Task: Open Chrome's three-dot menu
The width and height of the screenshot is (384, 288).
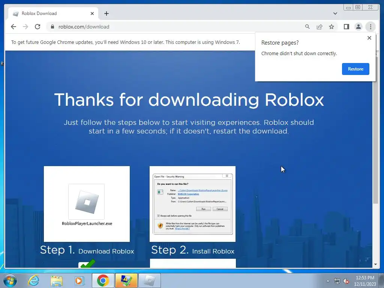Action: coord(370,27)
